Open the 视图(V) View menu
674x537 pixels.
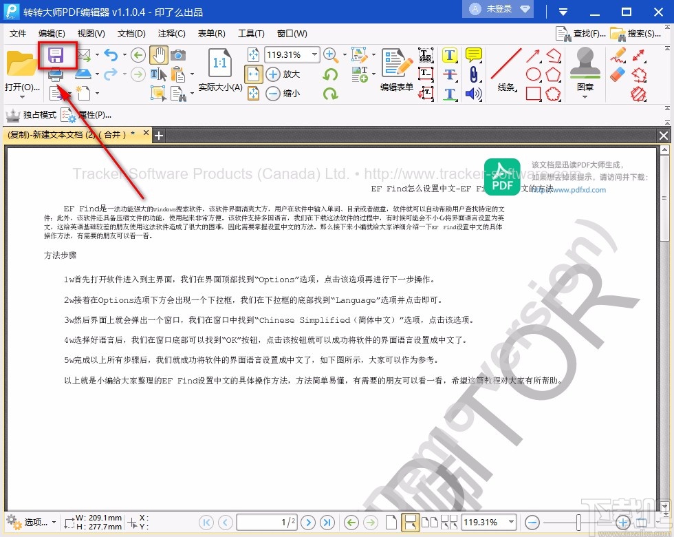pos(91,34)
